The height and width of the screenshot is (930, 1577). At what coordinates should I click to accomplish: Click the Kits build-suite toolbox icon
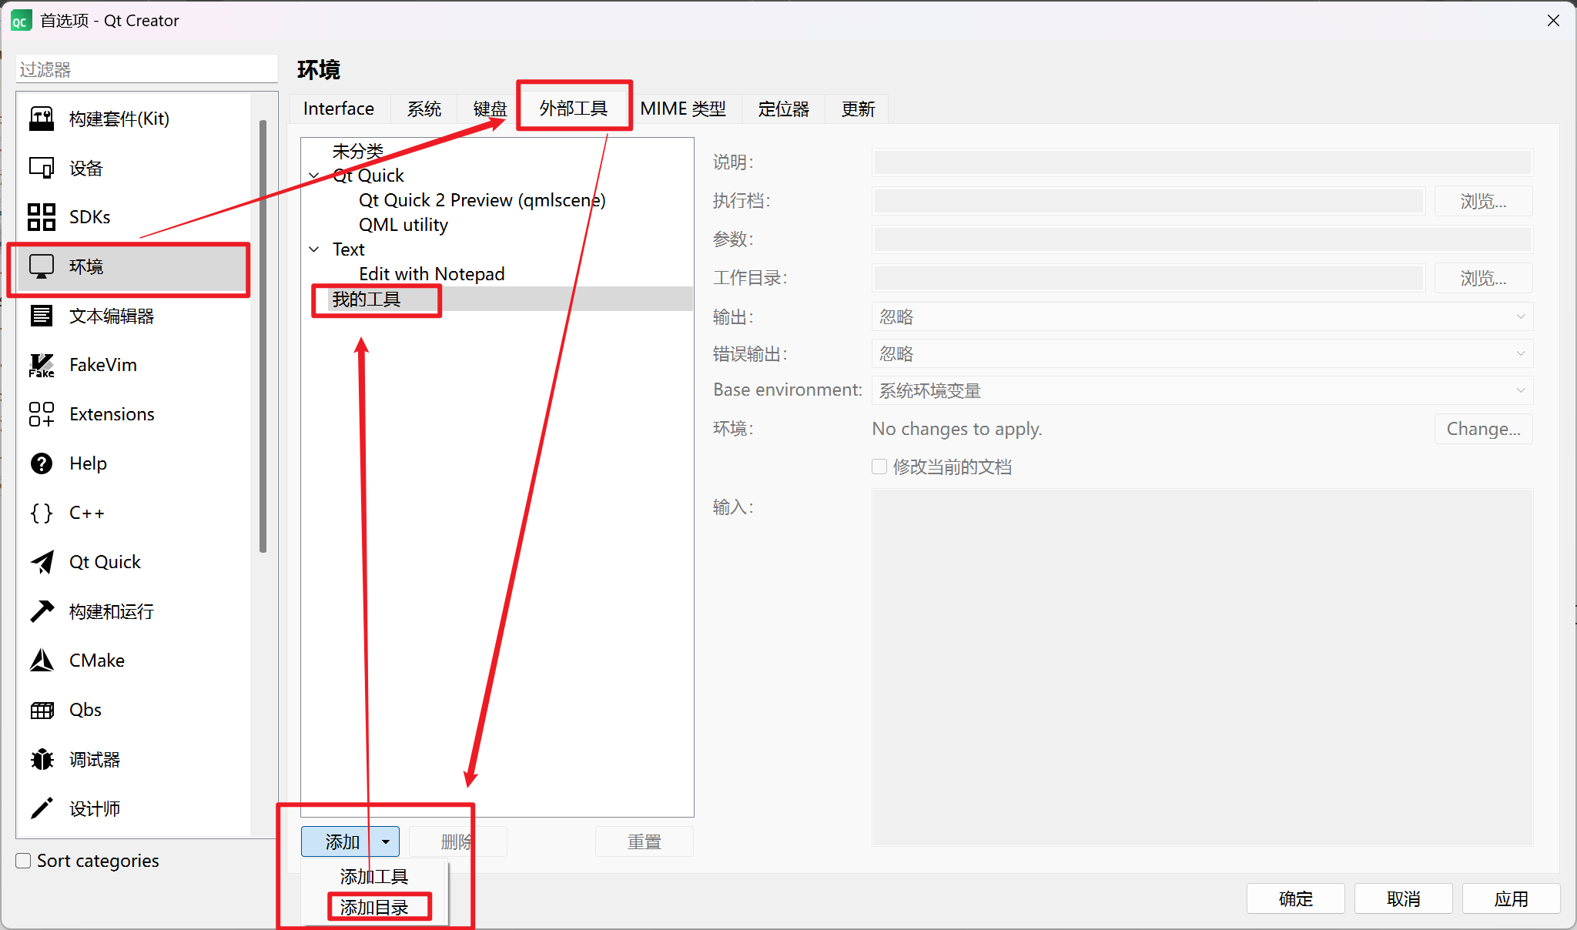coord(42,119)
